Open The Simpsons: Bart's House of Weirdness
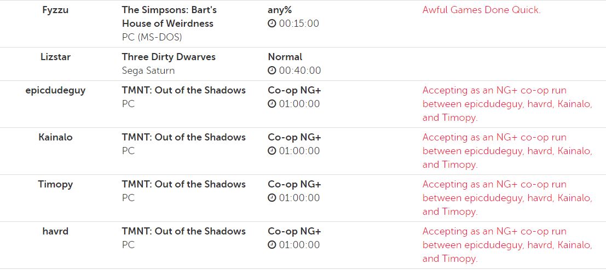This screenshot has width=606, height=270. point(169,16)
